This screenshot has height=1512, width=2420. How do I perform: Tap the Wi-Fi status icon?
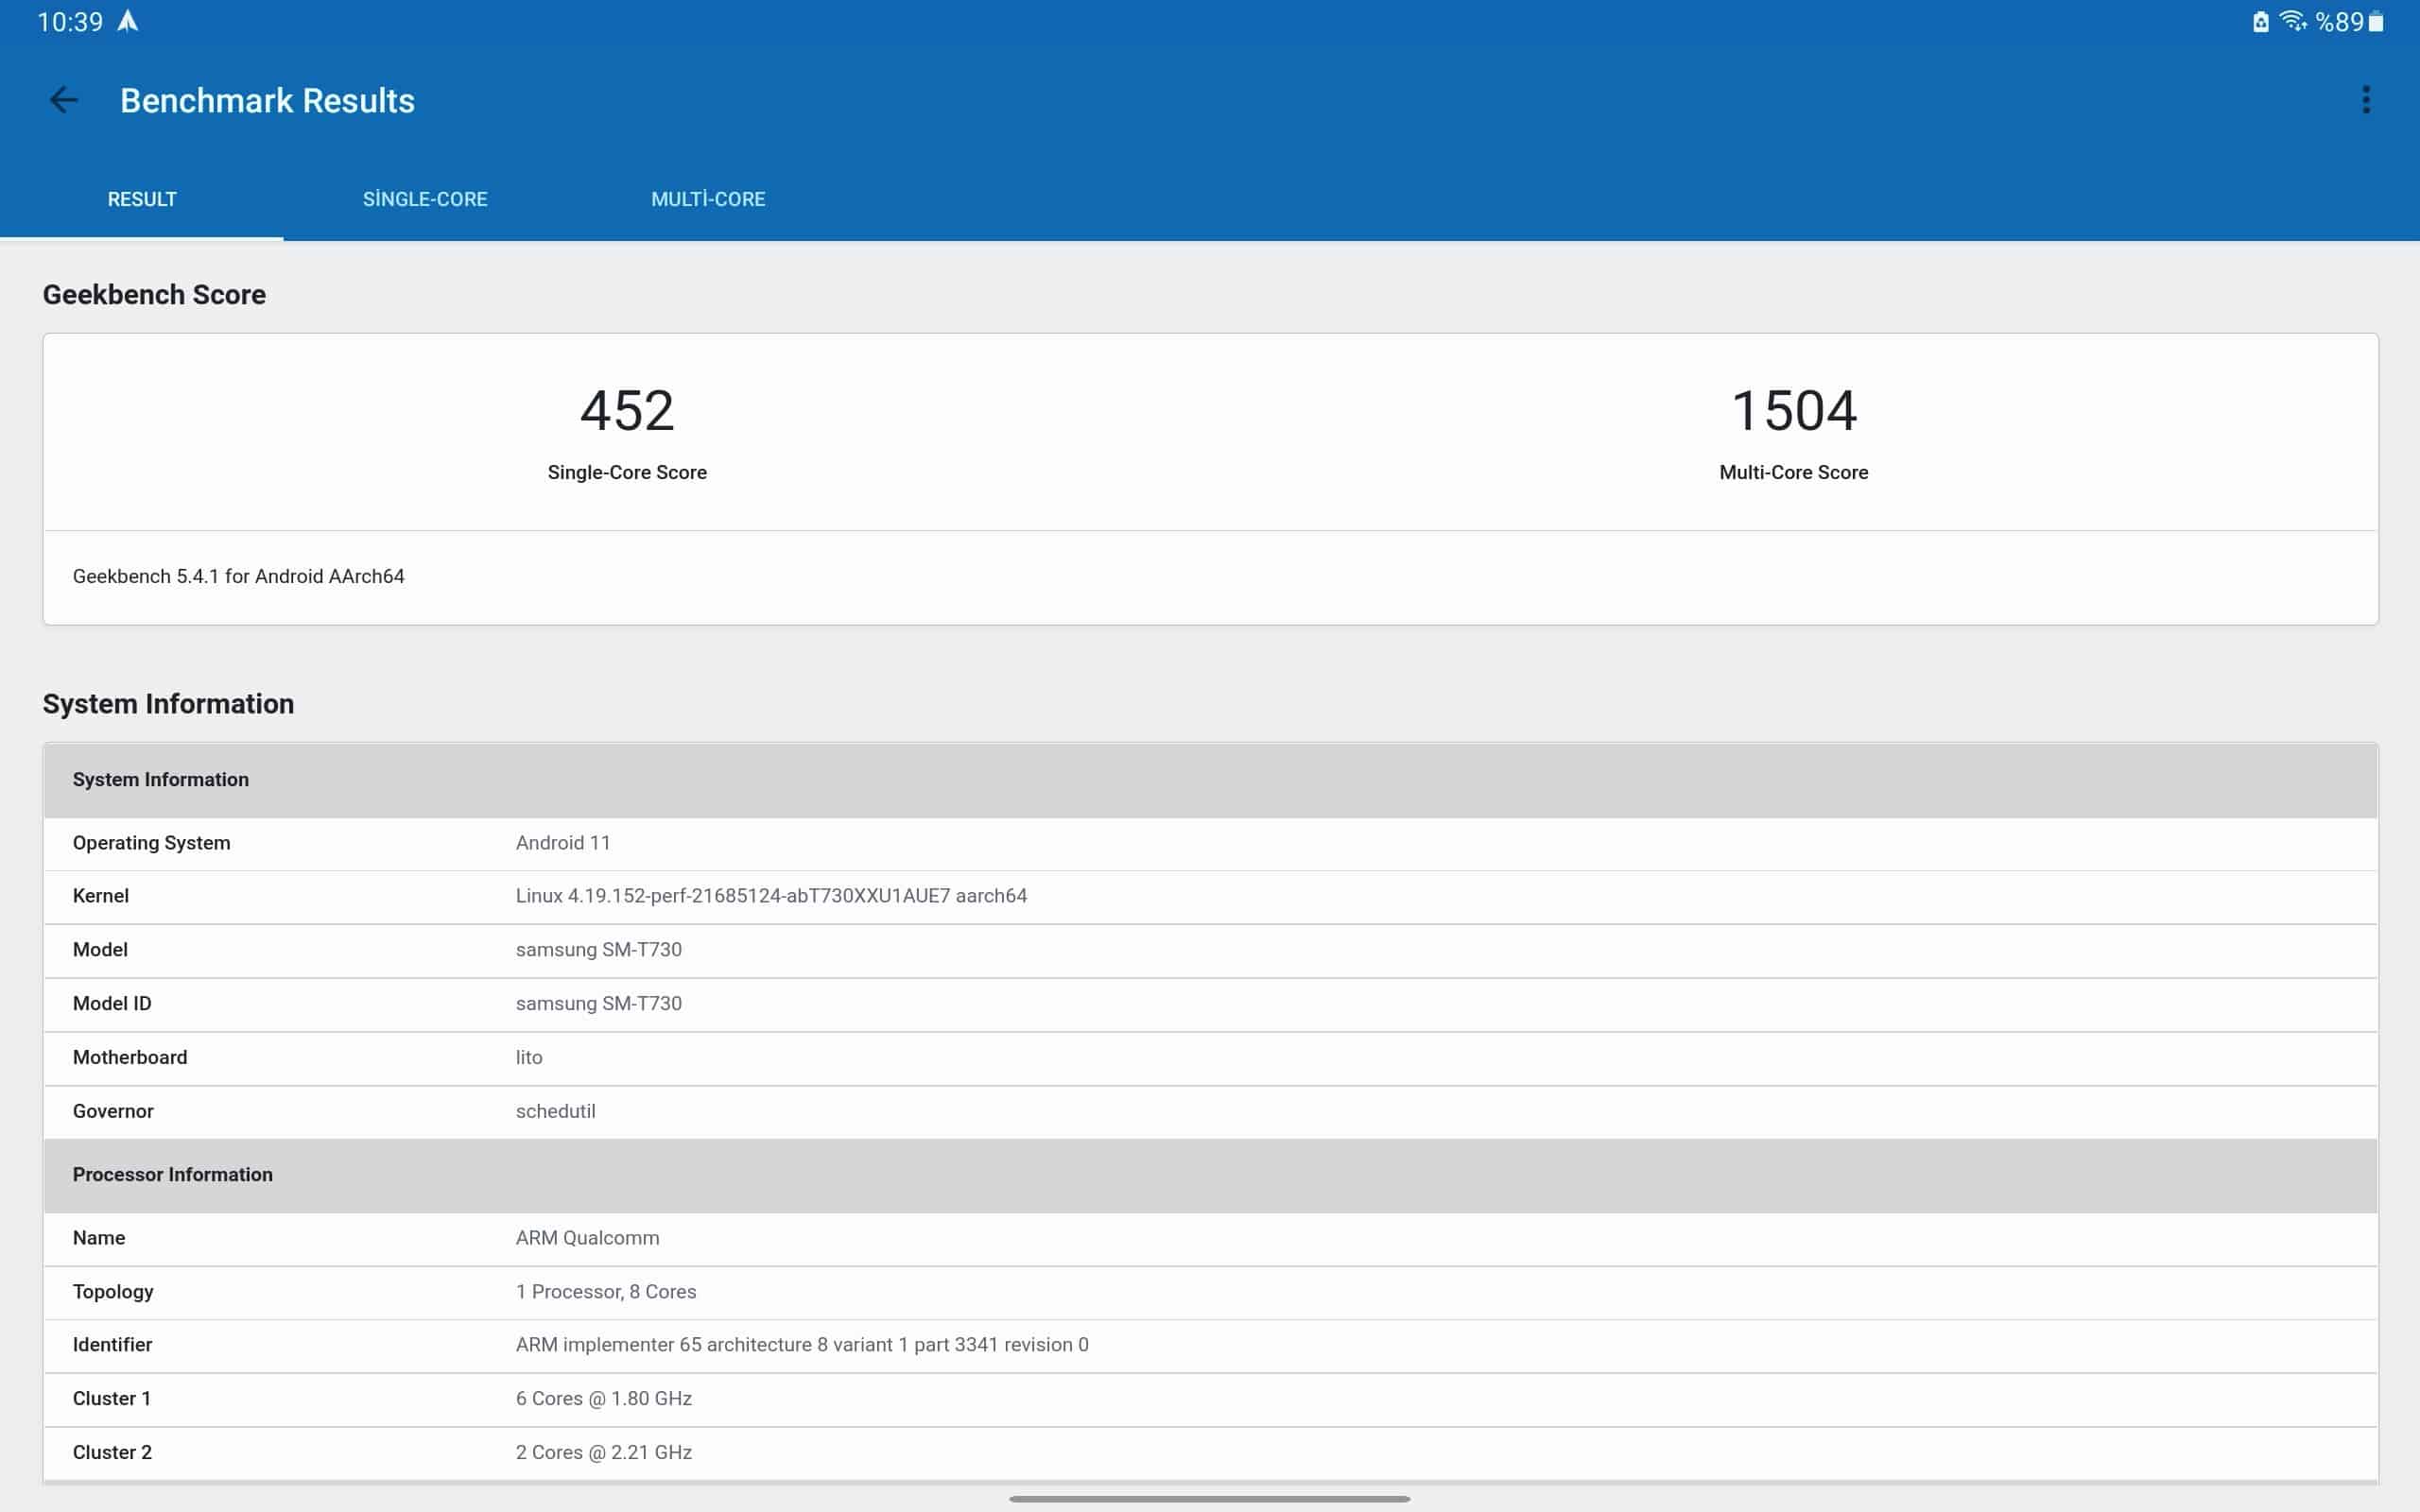[2291, 21]
